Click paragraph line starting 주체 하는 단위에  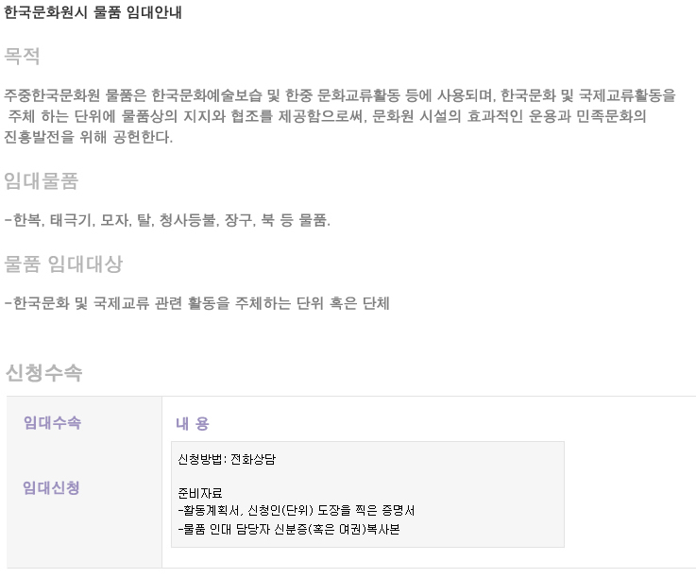327,116
